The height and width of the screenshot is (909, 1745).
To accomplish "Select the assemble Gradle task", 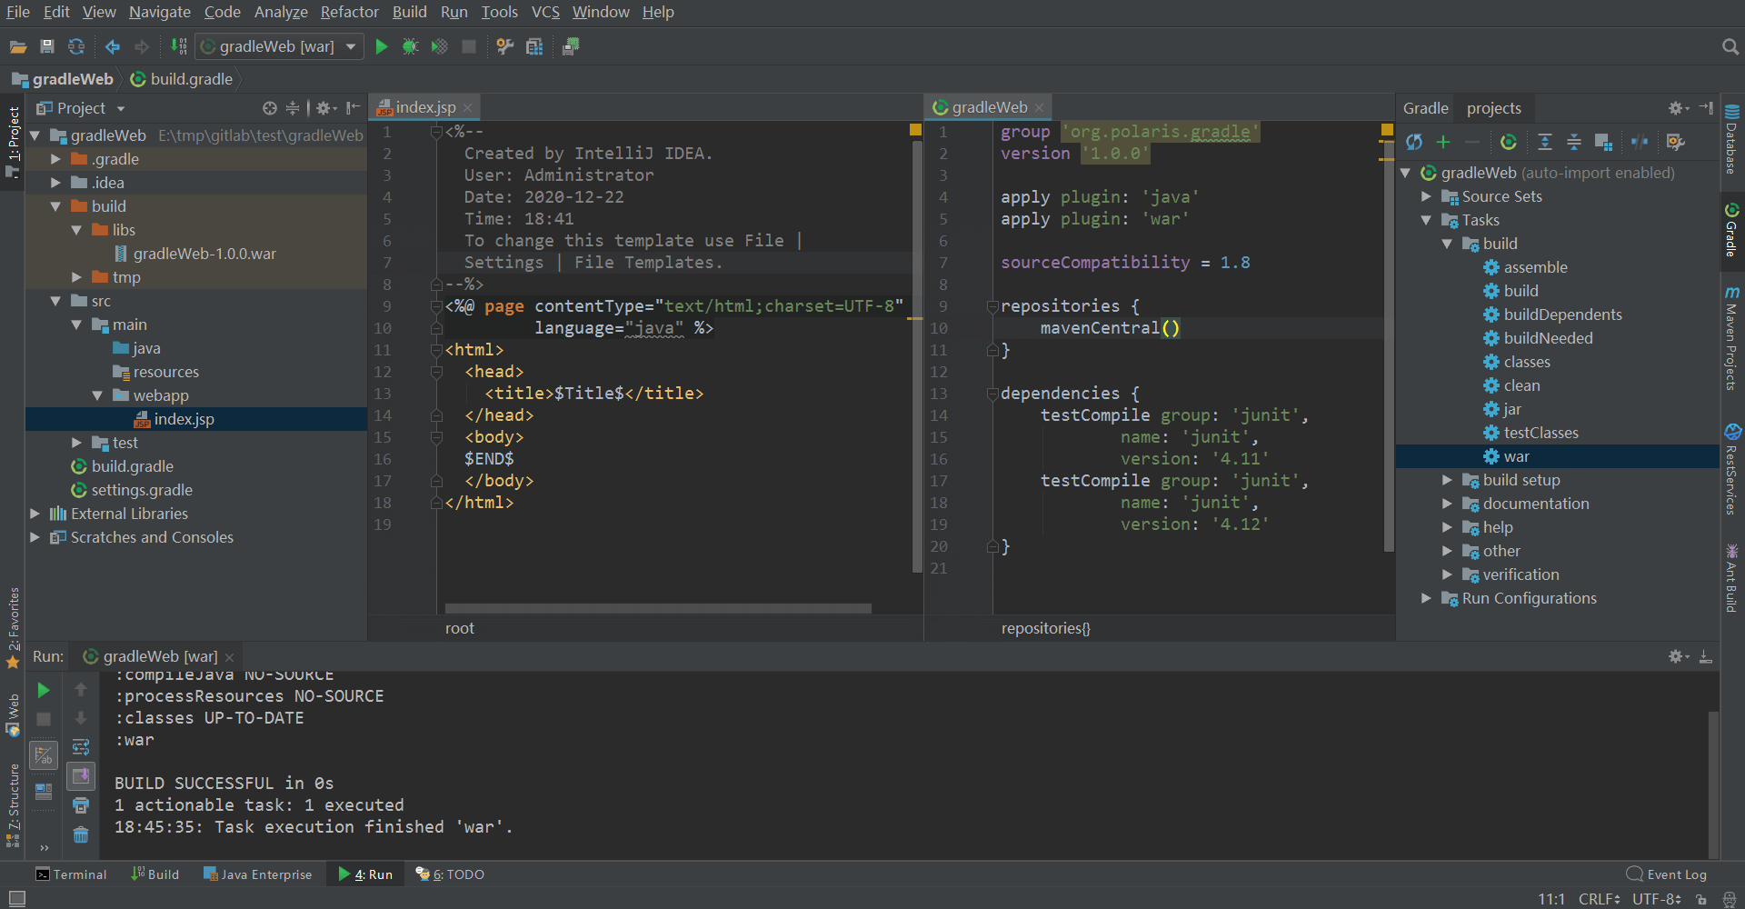I will tap(1535, 267).
